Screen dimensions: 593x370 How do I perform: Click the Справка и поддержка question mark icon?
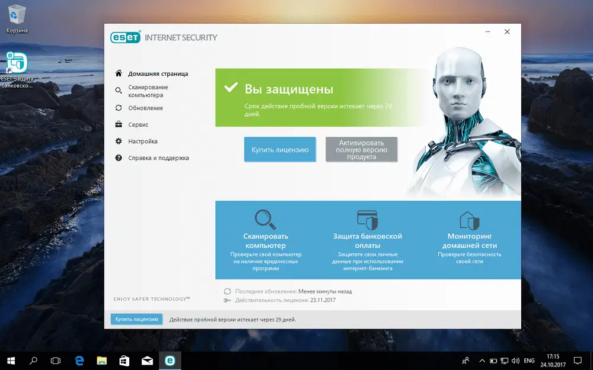pos(119,158)
